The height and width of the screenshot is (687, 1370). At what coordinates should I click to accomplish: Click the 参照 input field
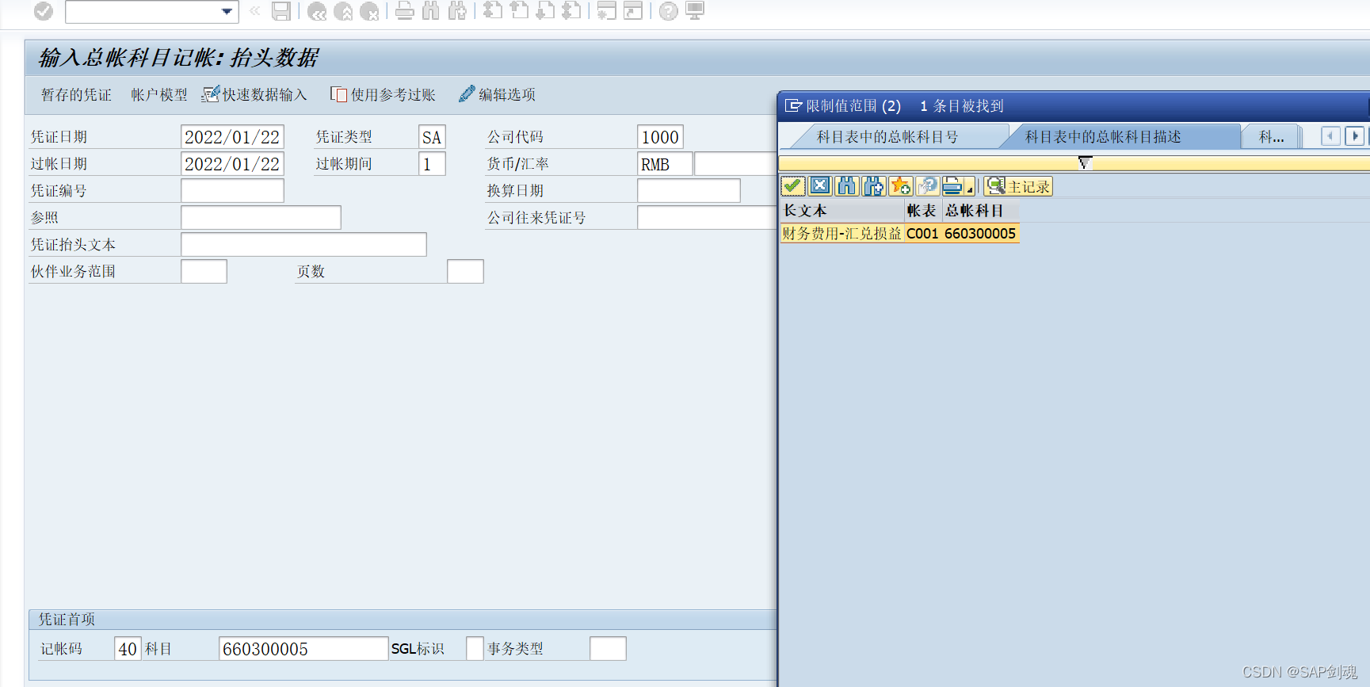[261, 218]
